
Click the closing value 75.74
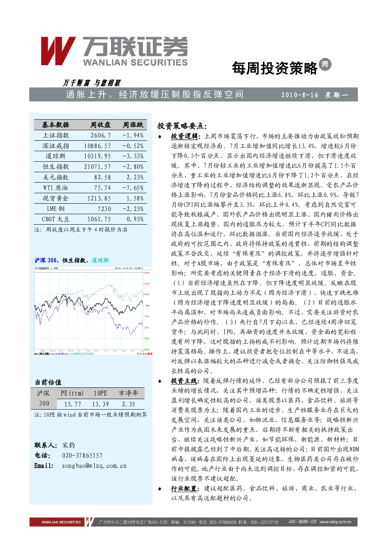coord(102,188)
